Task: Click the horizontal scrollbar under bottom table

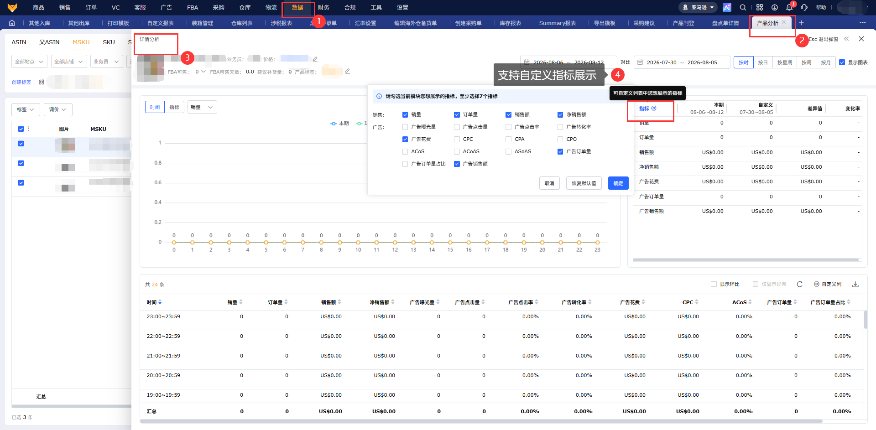Action: [x=481, y=421]
